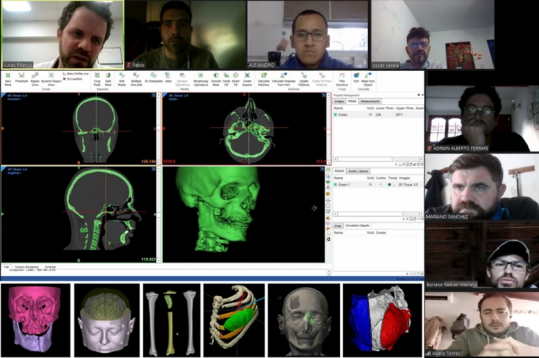The image size is (539, 358).
Task: Open the Simulation Objects tab
Action: point(358,225)
